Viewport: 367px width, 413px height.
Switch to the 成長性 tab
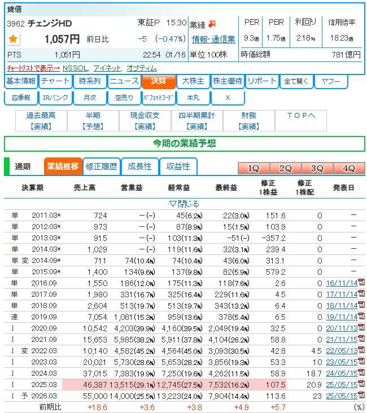[139, 166]
